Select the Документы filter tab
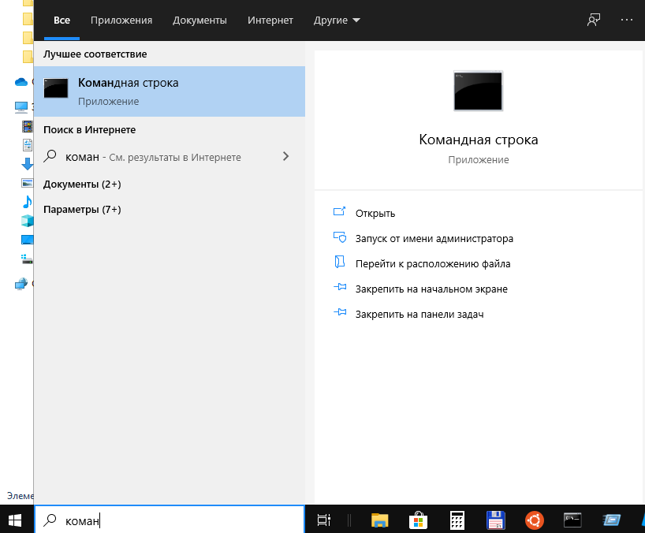Viewport: 645px width, 533px height. pyautogui.click(x=199, y=20)
